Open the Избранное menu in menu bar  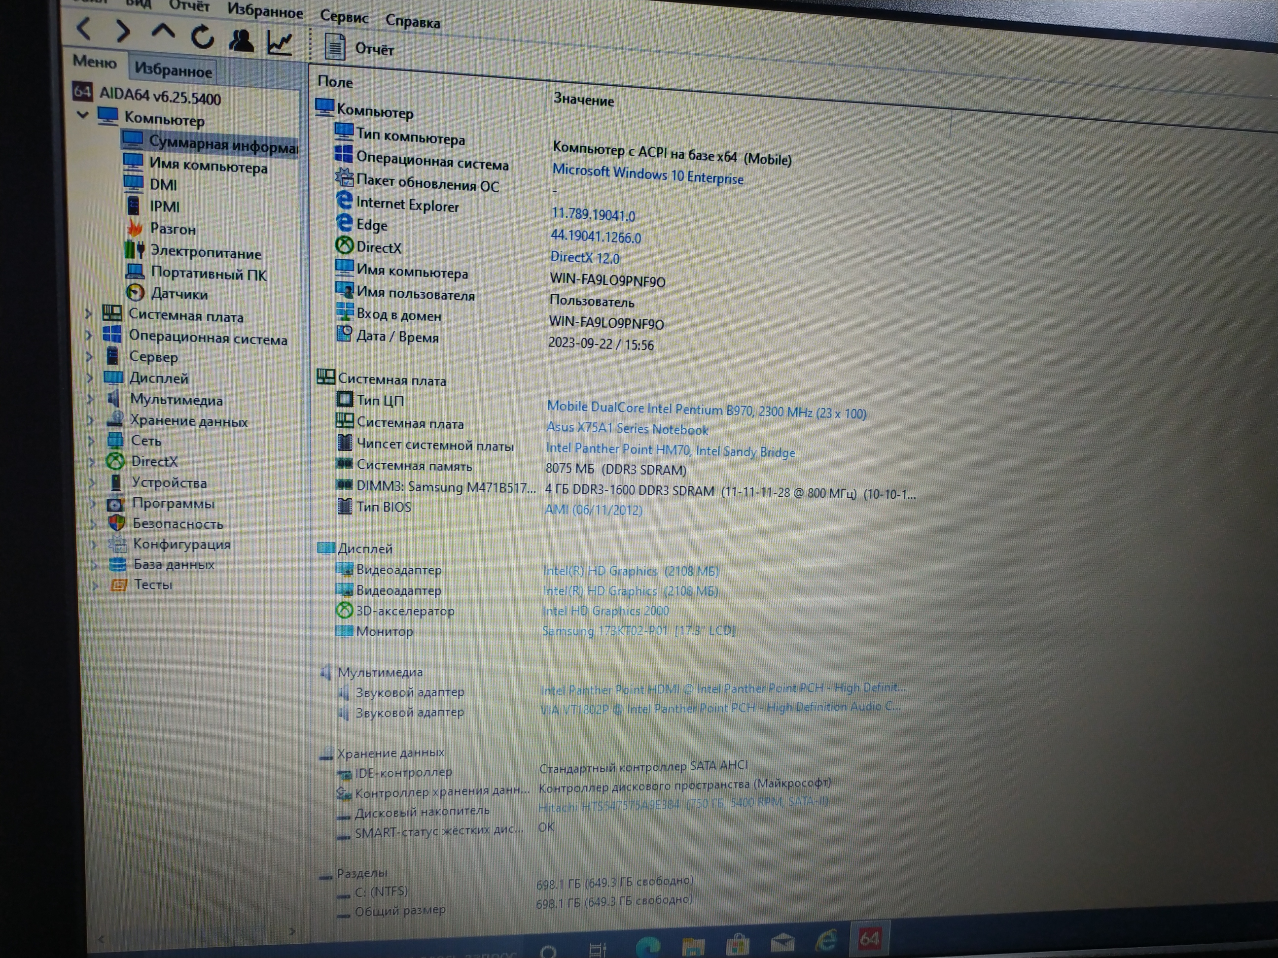[x=265, y=10]
